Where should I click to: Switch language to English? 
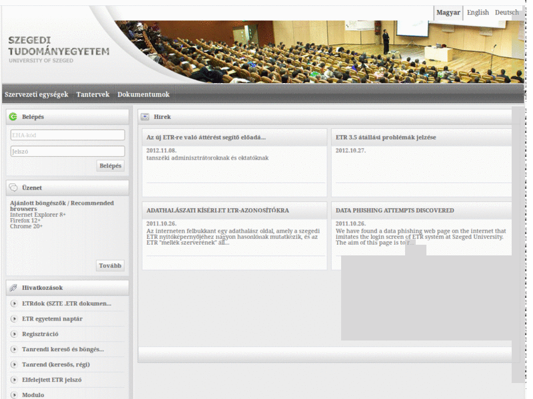(x=478, y=13)
